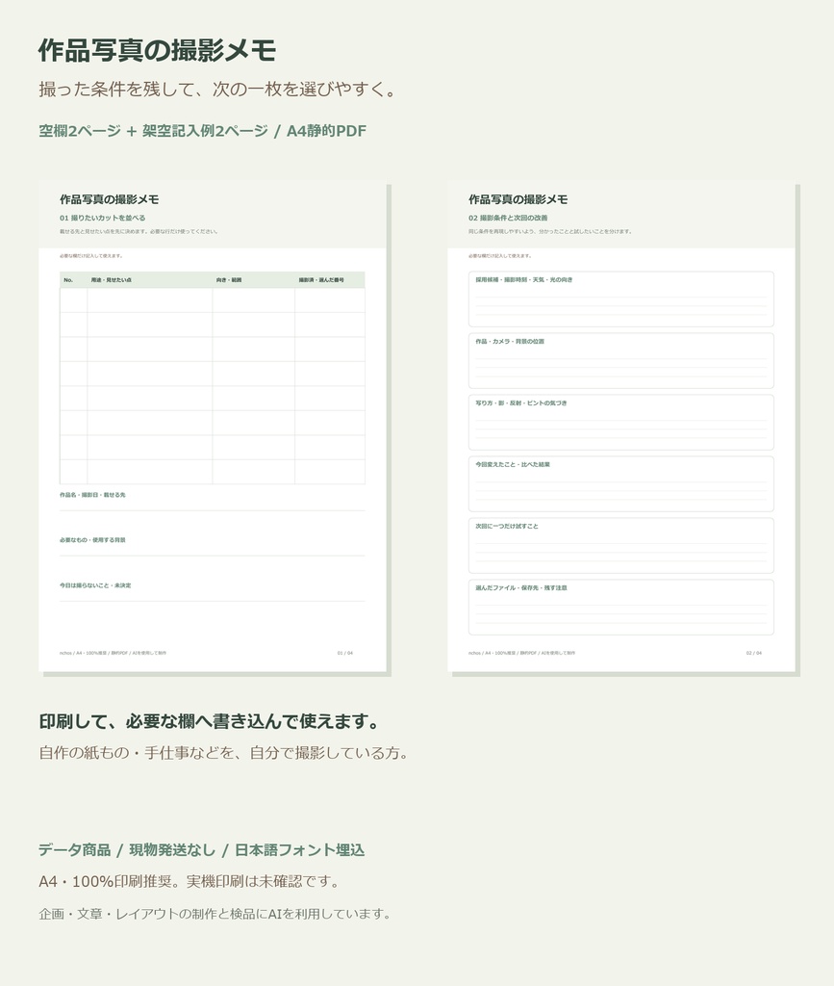Click the main heading 作品写真の撮影メモ

157,50
